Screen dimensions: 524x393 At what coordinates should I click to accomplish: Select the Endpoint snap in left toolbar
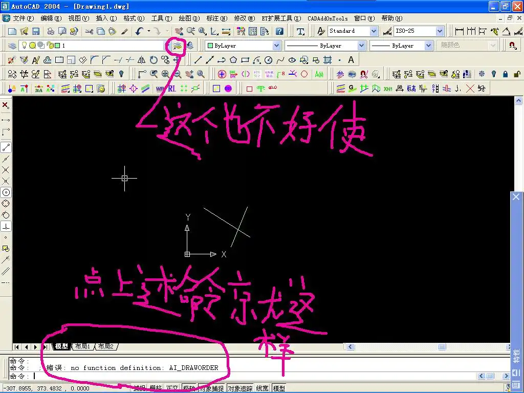(x=6, y=147)
